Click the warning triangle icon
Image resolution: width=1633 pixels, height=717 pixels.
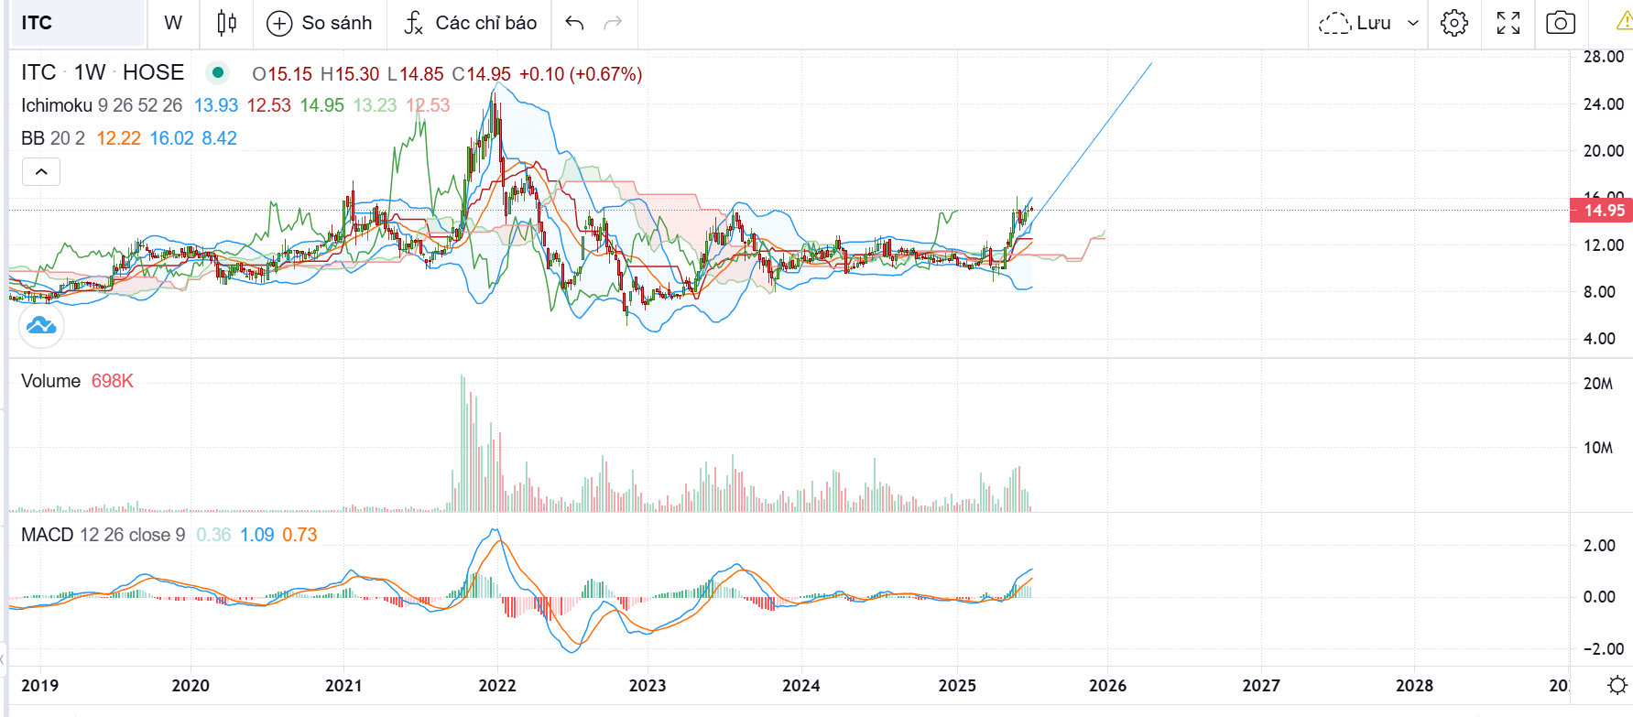pos(1624,22)
